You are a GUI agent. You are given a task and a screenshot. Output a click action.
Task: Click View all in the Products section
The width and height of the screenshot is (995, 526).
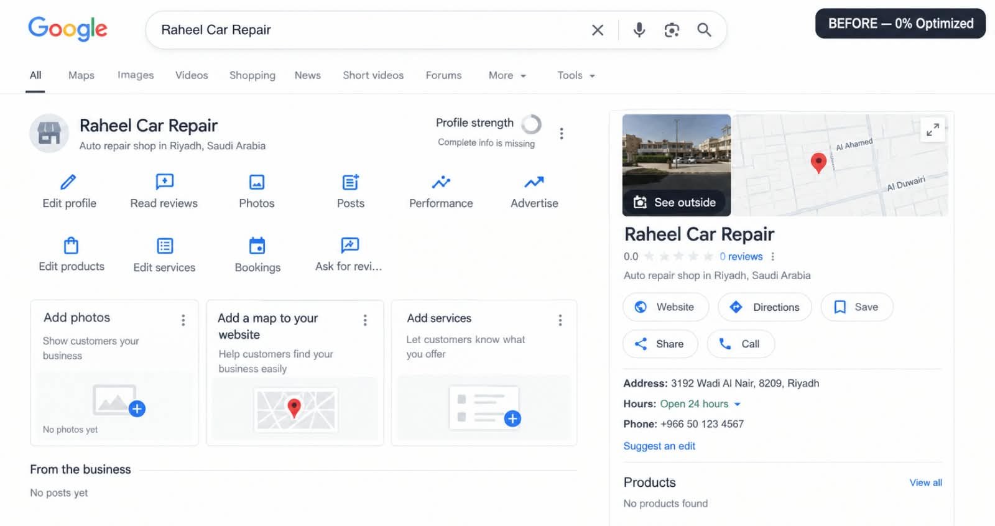point(926,482)
